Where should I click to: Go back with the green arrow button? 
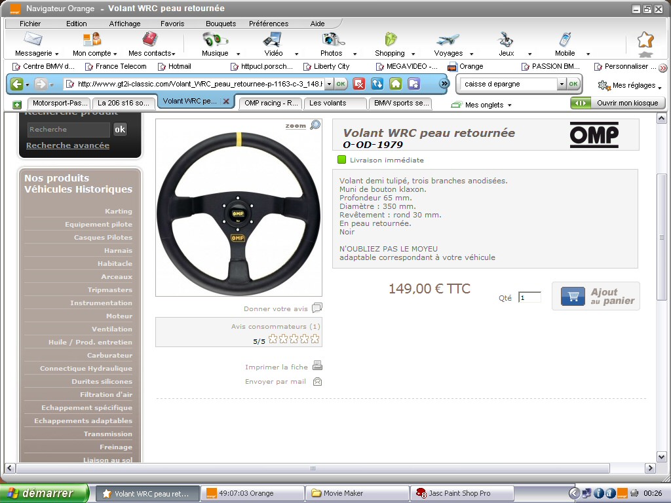[x=16, y=84]
